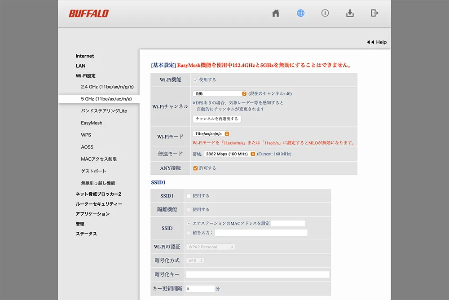Open the ゲストポート settings page
This screenshot has height=300, width=449.
(x=93, y=171)
